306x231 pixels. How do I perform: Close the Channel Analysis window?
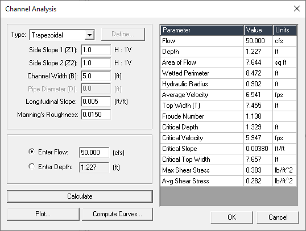[x=297, y=9]
